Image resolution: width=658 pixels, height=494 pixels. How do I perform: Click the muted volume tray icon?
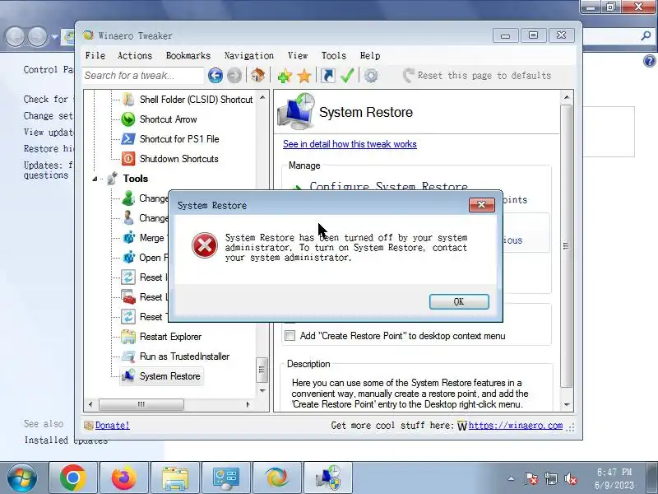pos(571,478)
